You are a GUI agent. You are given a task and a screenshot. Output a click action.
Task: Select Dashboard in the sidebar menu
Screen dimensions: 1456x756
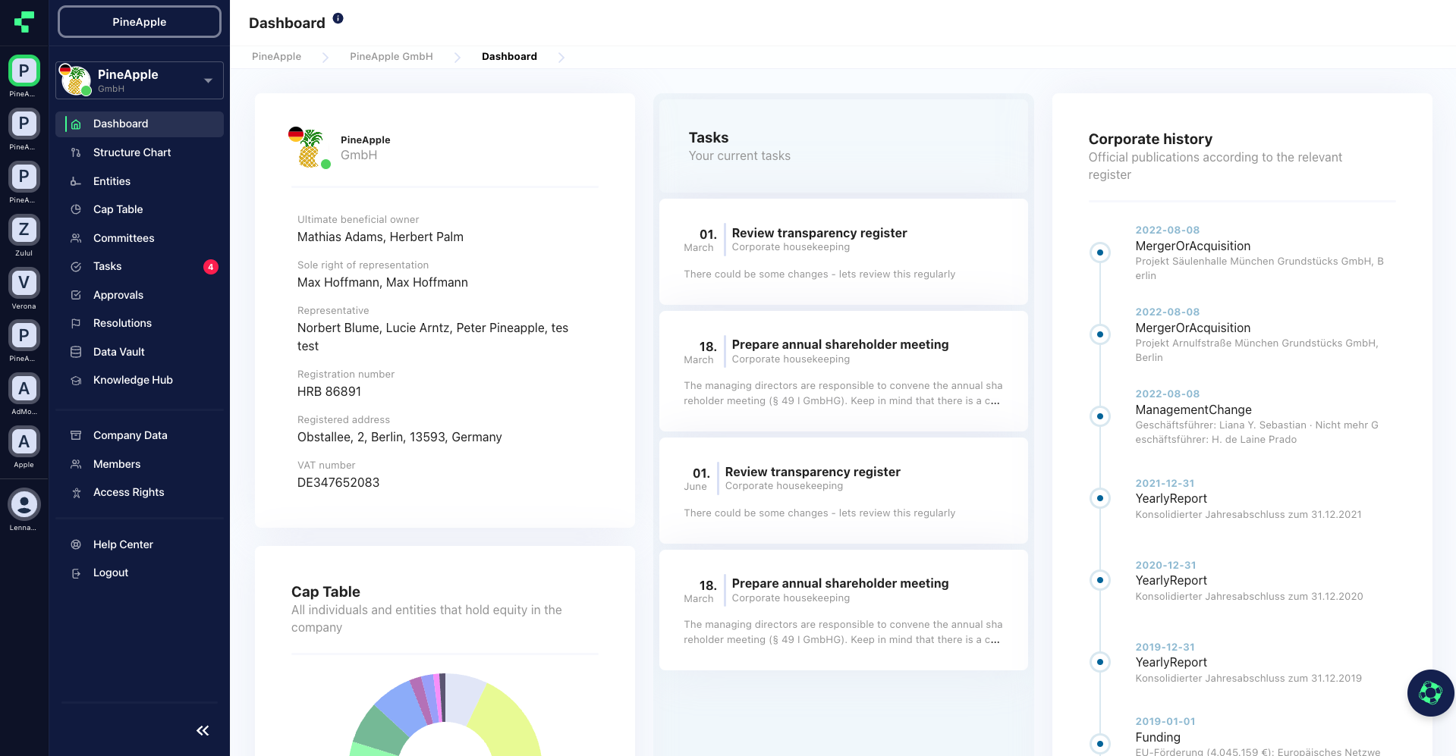coord(120,124)
